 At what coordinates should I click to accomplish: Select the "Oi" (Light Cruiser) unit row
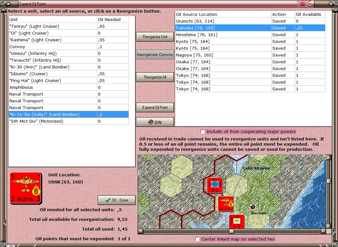pos(69,33)
